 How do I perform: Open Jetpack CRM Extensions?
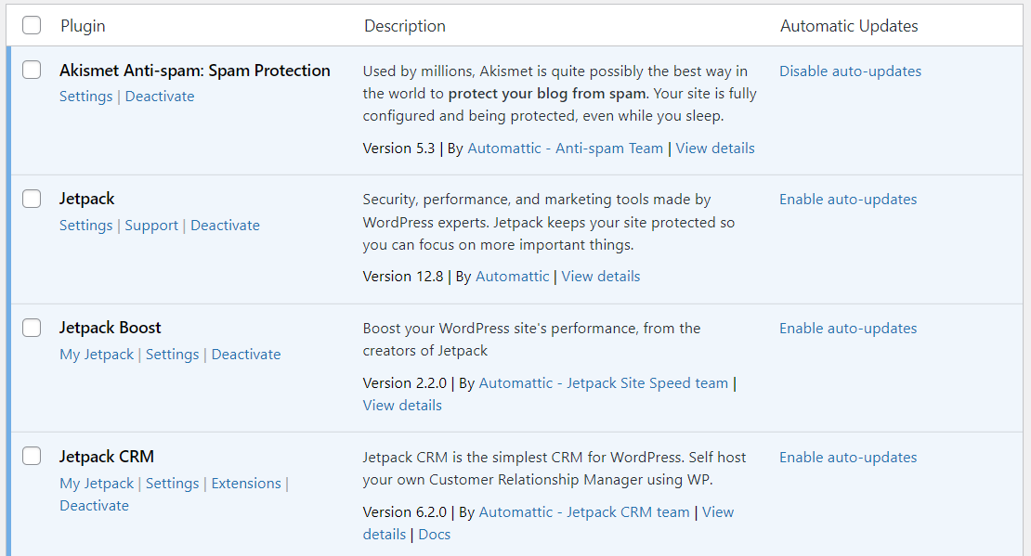(x=245, y=483)
